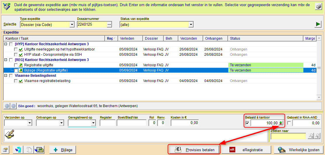325x155 pixels.
Task: Click status icon of Vlaamse registratiebelasting row
Action: coord(20,81)
